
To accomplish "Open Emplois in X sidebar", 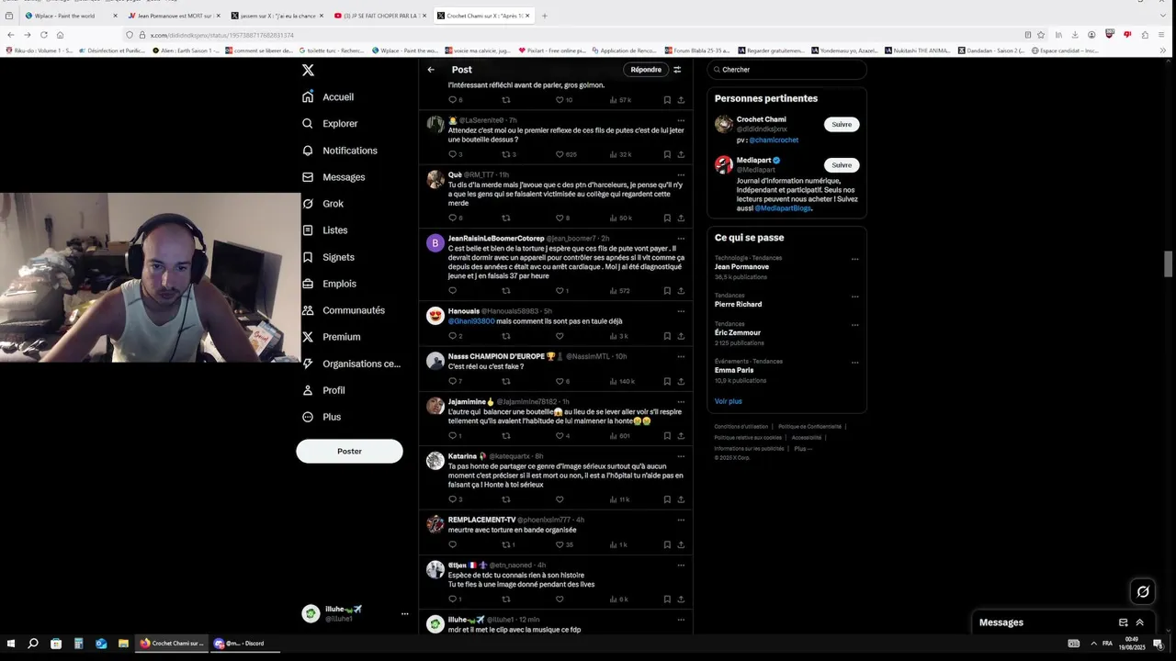I will (x=329, y=284).
